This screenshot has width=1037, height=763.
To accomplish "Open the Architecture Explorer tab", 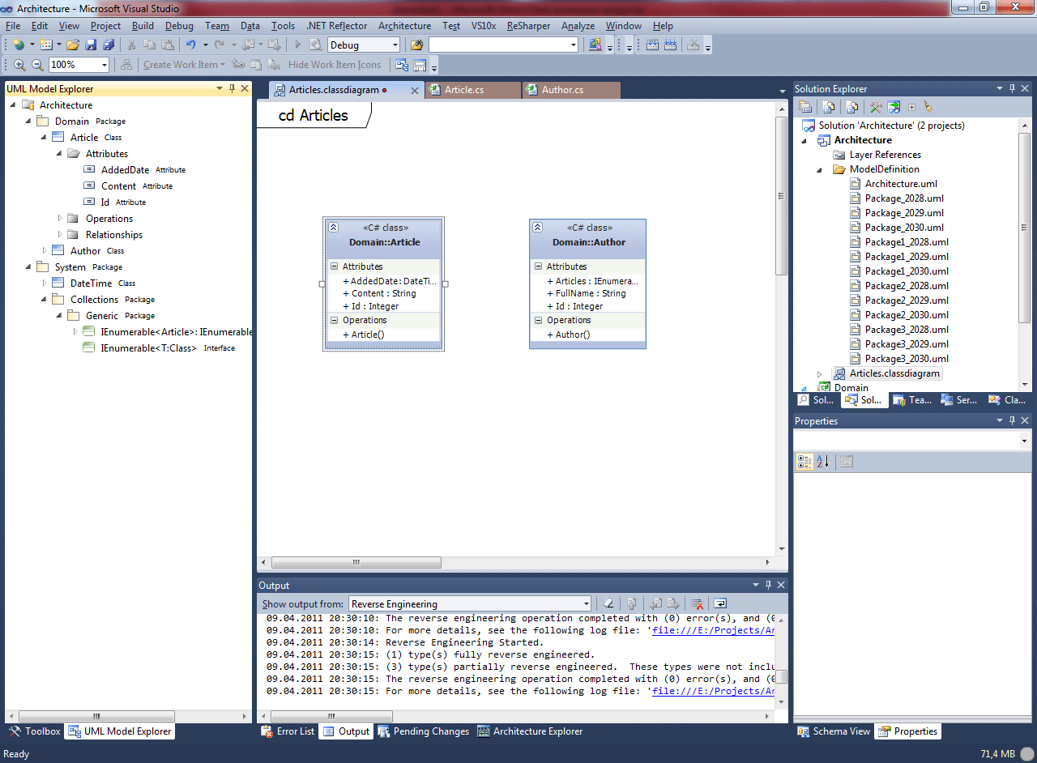I will tap(530, 731).
